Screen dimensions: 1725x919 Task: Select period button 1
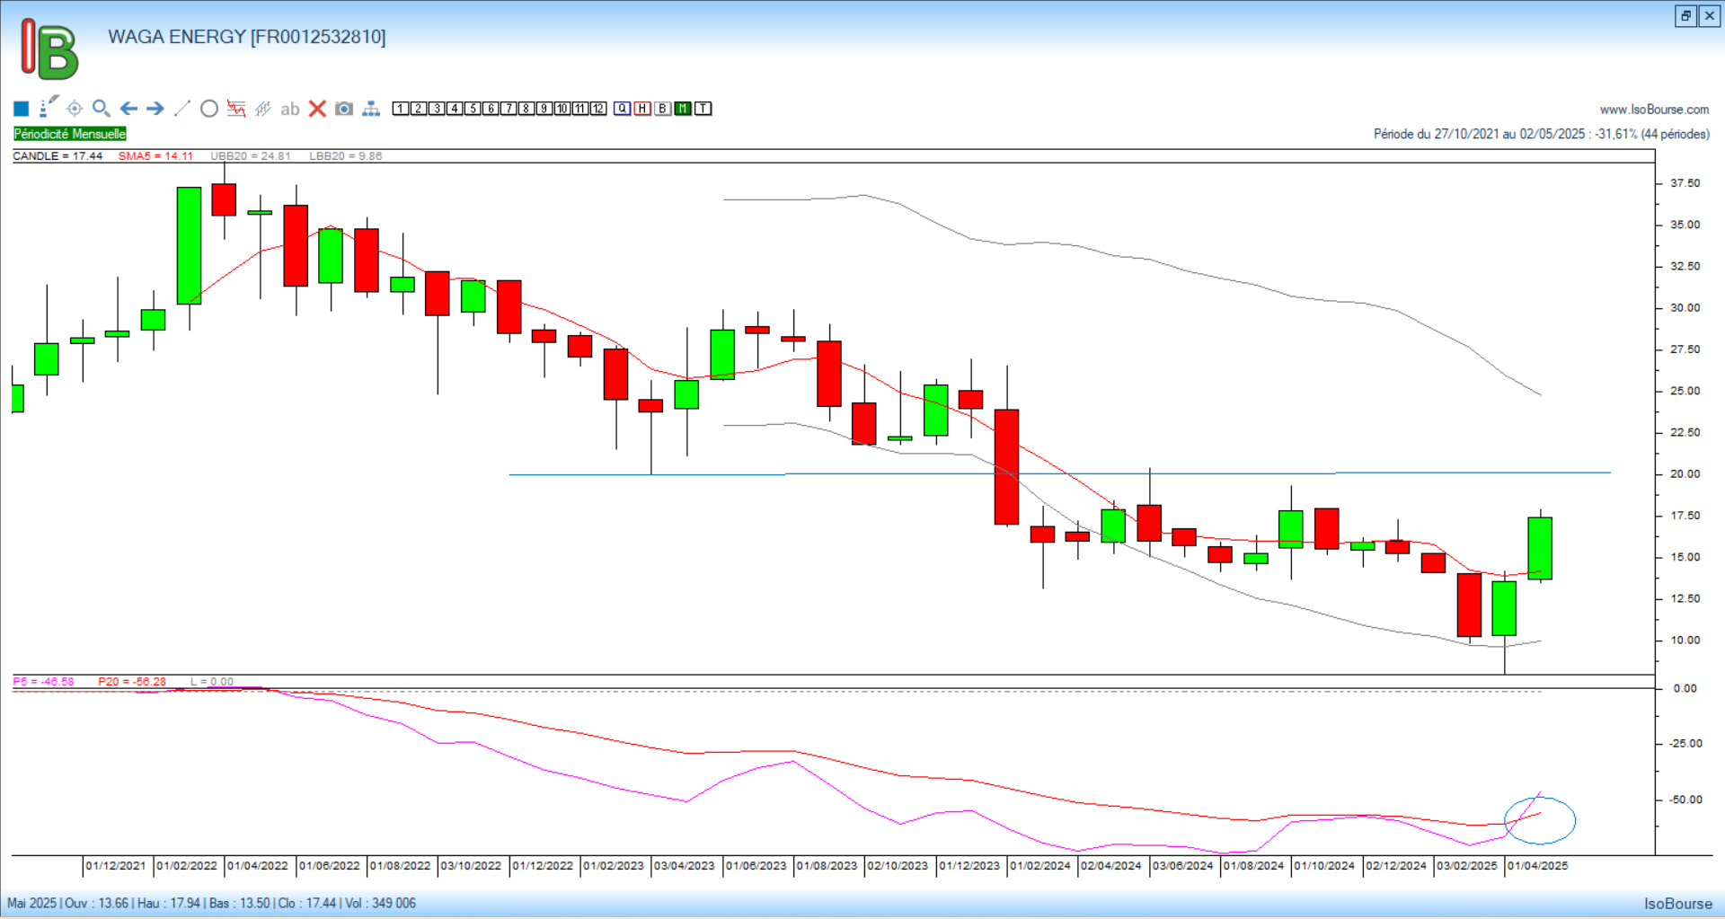click(401, 109)
